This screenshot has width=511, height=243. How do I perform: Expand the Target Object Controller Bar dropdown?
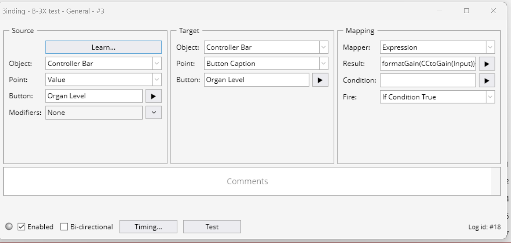[x=323, y=47]
